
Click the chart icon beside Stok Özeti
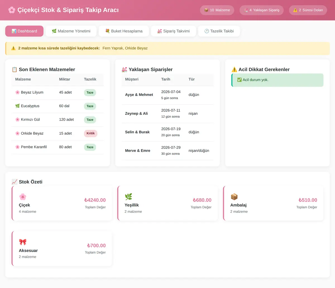point(15,182)
